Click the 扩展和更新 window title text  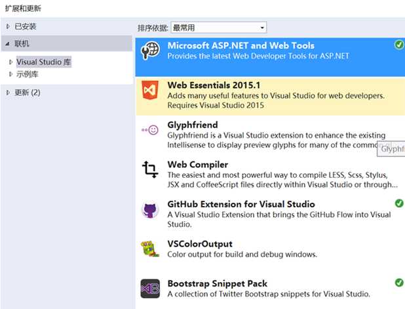tap(23, 9)
